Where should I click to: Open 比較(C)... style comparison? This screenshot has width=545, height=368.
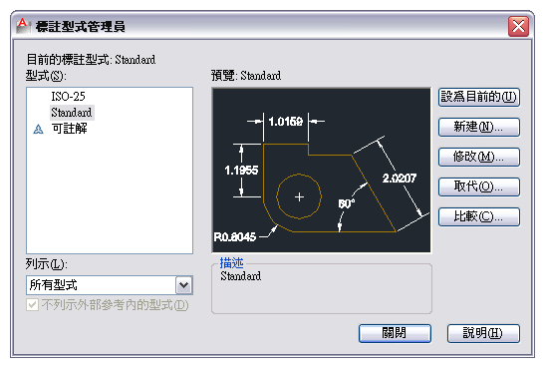click(x=479, y=216)
